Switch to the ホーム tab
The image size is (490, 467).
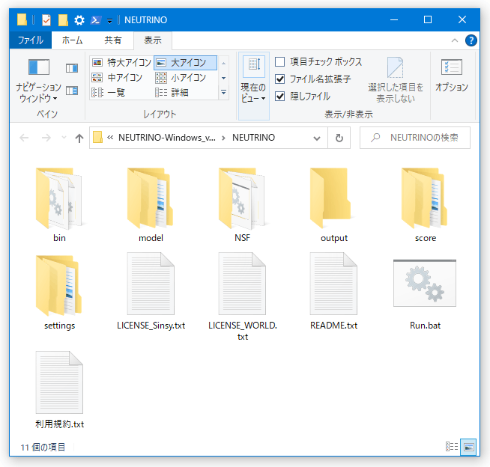pos(72,40)
